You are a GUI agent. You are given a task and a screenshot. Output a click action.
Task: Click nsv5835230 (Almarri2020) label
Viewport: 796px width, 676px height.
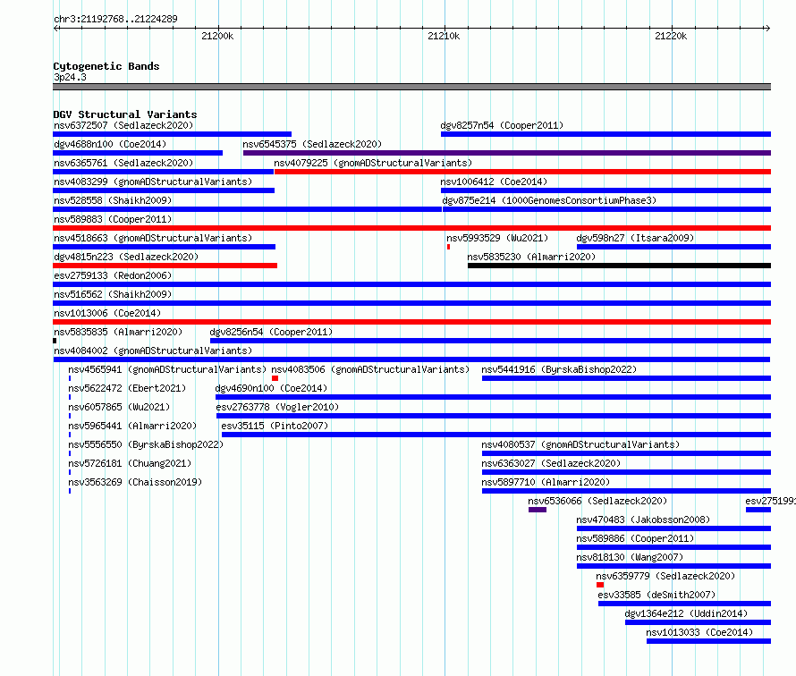point(531,257)
